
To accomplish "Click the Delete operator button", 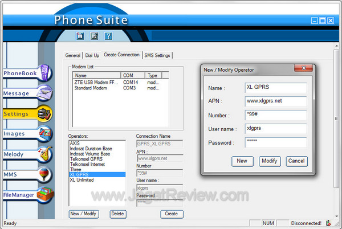I will click(118, 214).
